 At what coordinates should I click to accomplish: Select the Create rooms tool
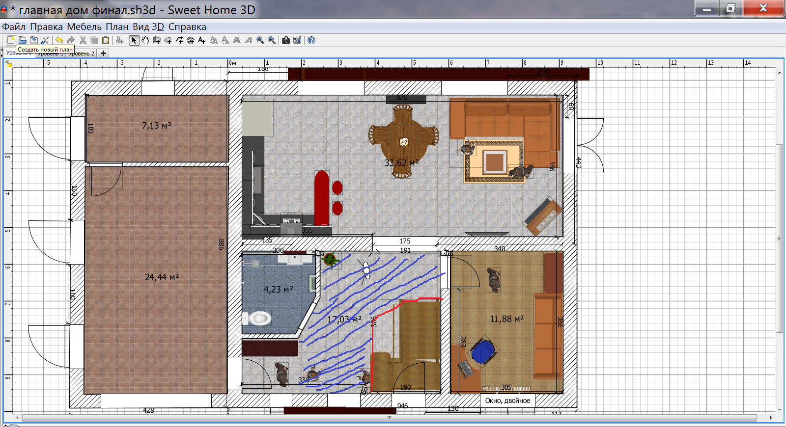[168, 40]
